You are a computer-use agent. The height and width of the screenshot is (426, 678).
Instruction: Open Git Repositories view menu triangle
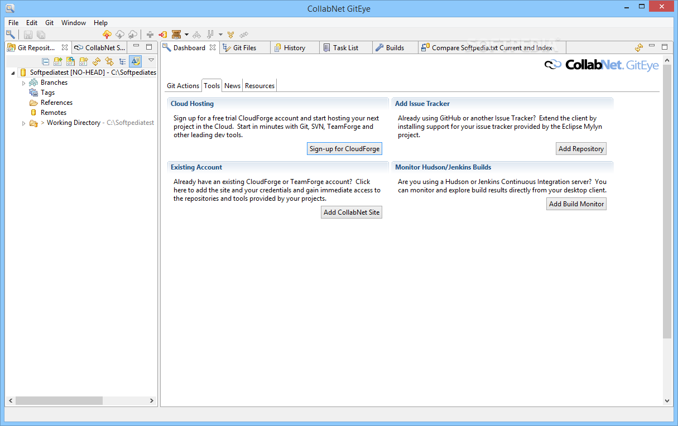[x=151, y=60]
